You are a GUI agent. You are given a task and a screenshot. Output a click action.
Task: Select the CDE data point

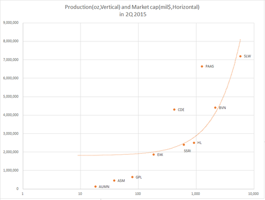click(174, 110)
